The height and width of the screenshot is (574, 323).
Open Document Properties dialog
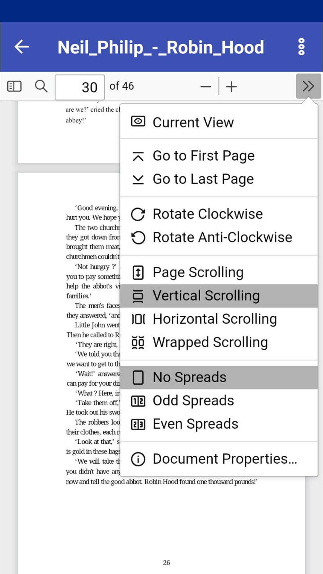(x=219, y=459)
